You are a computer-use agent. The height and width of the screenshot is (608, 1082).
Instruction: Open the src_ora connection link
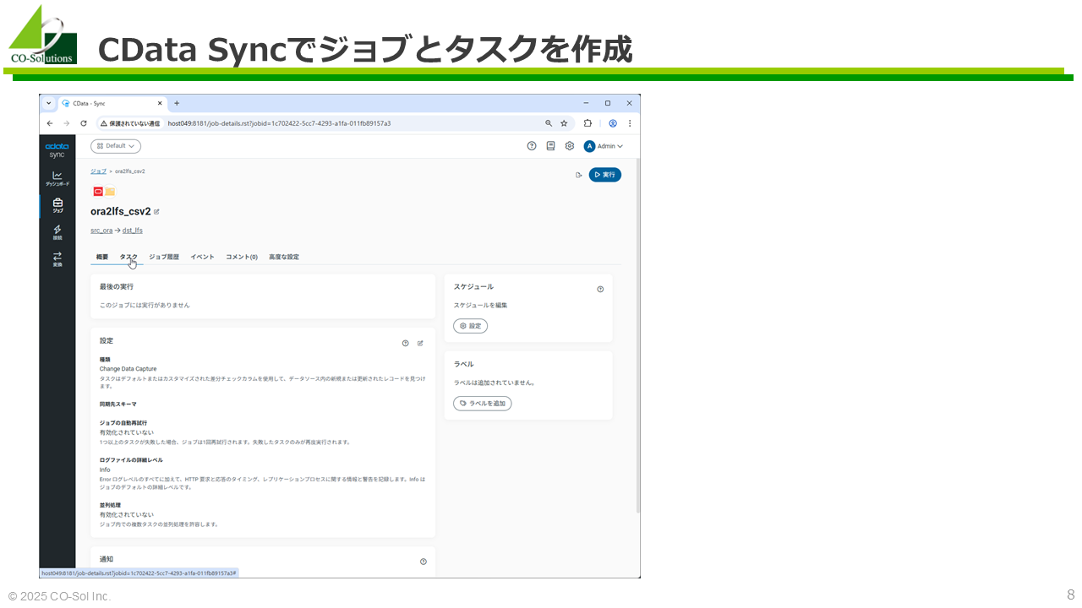coord(101,231)
